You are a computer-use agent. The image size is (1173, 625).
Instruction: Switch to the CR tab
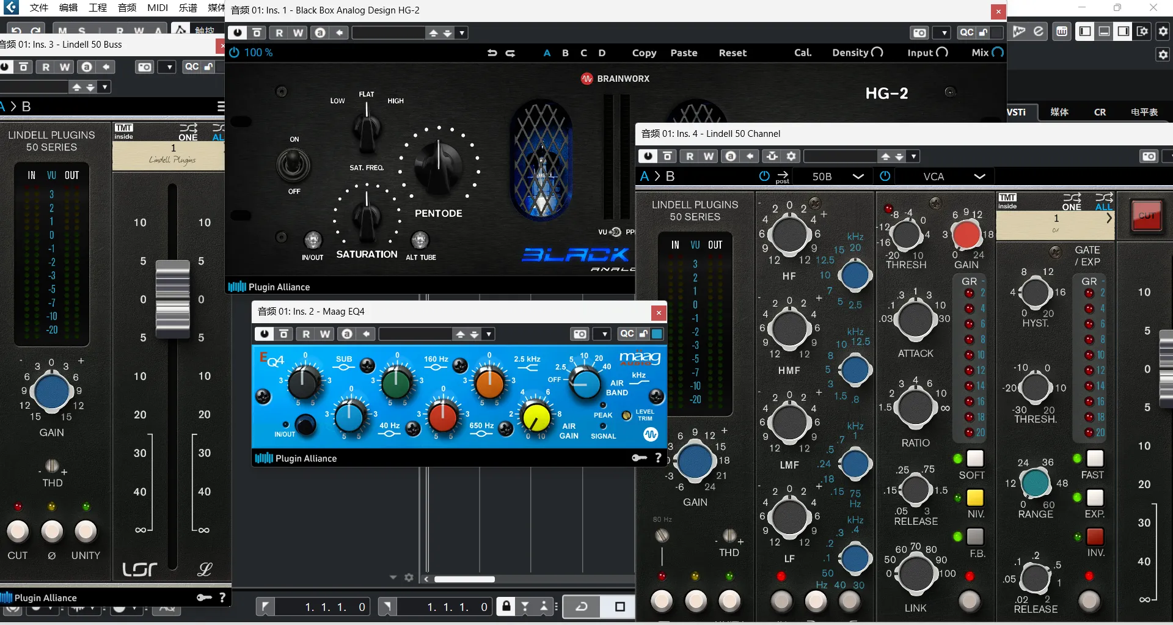tap(1100, 112)
